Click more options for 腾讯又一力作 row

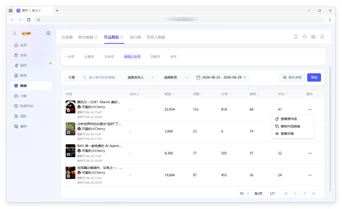point(310,109)
